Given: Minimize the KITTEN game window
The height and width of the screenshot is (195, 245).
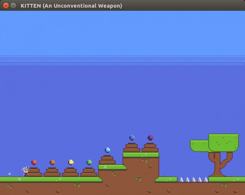Looking at the screenshot, I should [x=13, y=5].
